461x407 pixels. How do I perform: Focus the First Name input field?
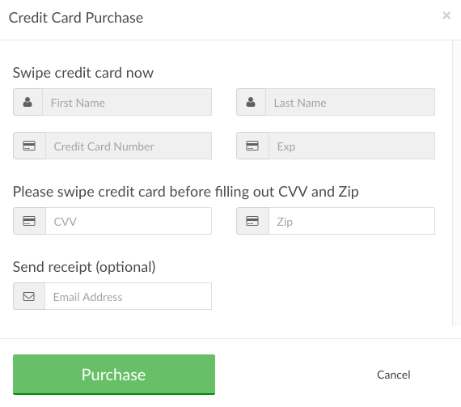(127, 102)
